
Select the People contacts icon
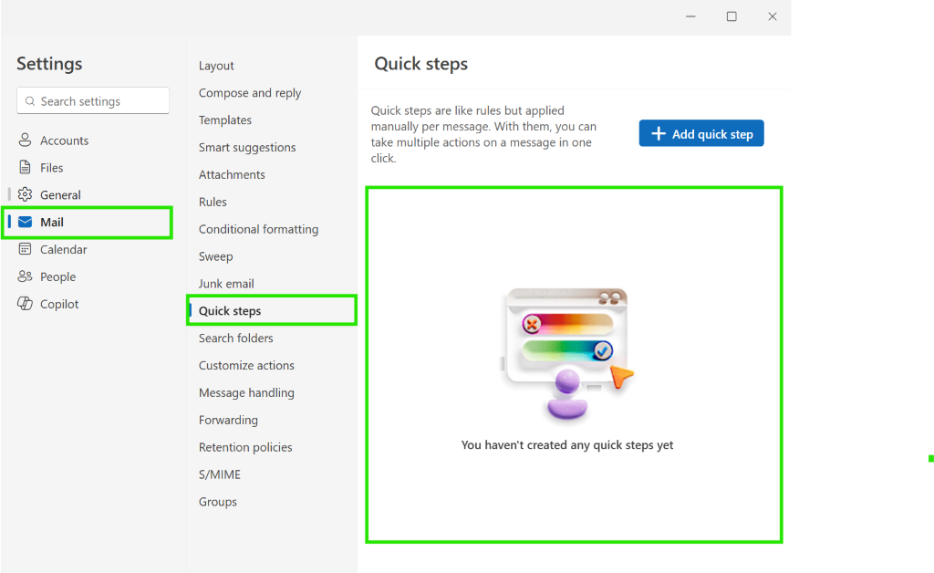25,276
